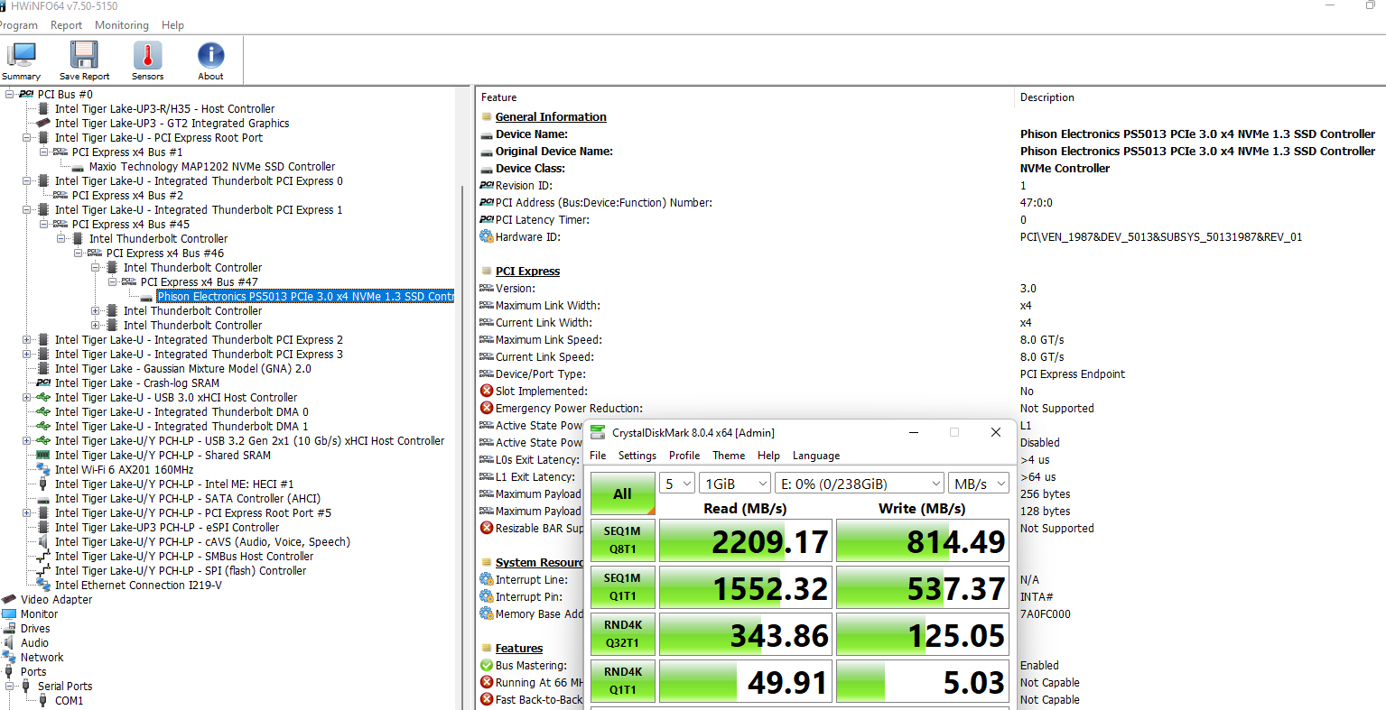Run the SEQ1M Q1T1 test button
The image size is (1386, 710).
point(622,587)
